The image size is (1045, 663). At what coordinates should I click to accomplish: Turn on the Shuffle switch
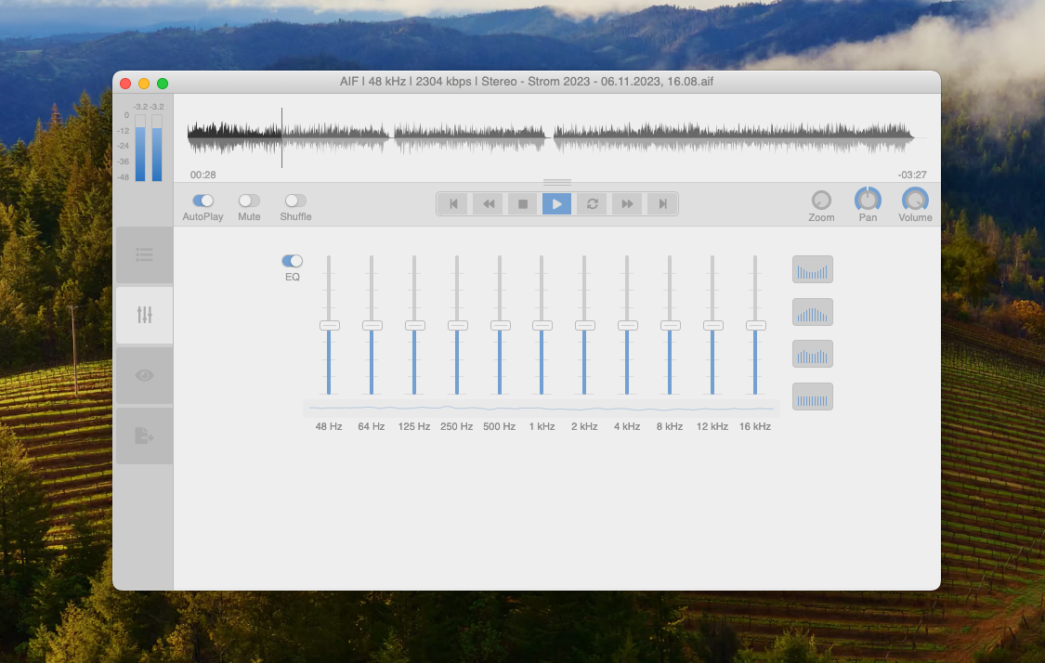tap(295, 201)
